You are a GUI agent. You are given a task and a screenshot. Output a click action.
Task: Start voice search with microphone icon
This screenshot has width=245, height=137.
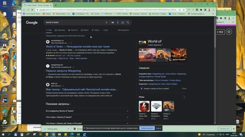(x=118, y=22)
